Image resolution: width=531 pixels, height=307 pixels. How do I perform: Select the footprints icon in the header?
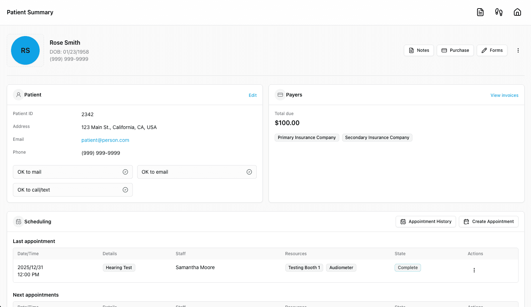point(499,12)
